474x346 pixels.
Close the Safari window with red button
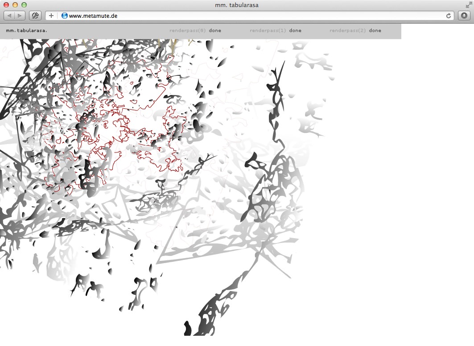coord(6,5)
